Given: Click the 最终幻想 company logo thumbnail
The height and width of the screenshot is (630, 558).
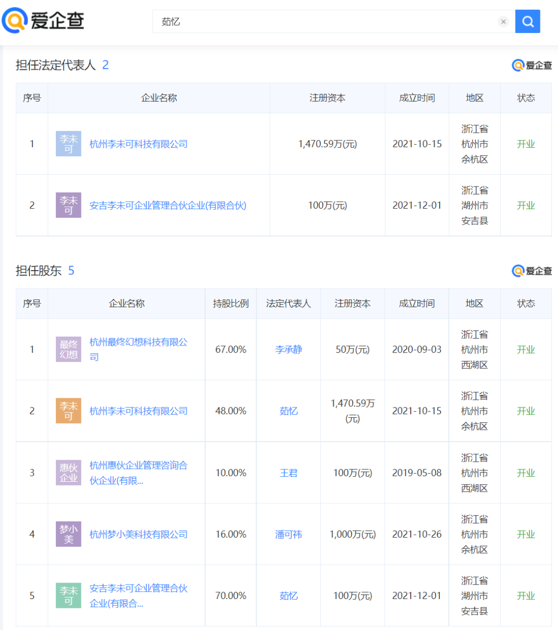Looking at the screenshot, I should [x=69, y=349].
